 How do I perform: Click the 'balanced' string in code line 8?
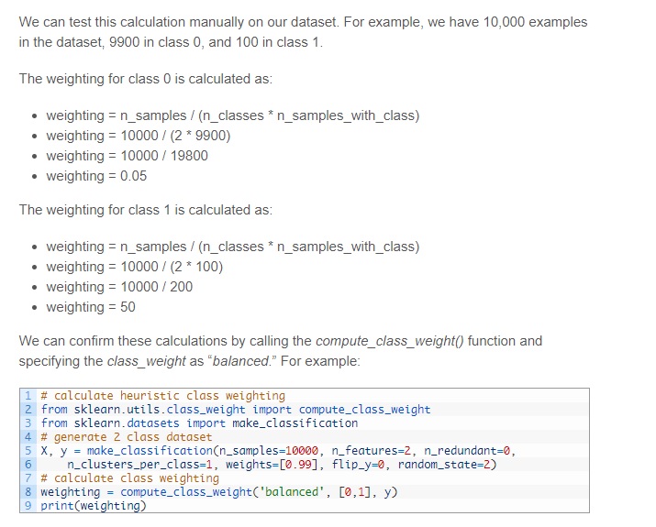point(292,492)
